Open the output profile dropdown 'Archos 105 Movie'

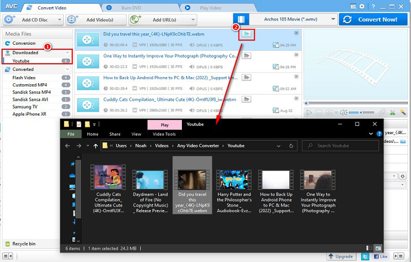point(293,20)
